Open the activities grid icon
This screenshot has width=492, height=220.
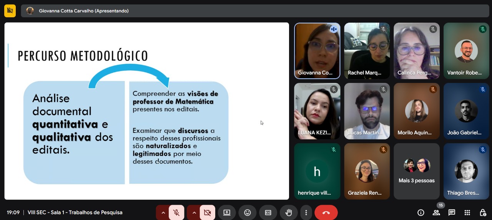pos(467,212)
